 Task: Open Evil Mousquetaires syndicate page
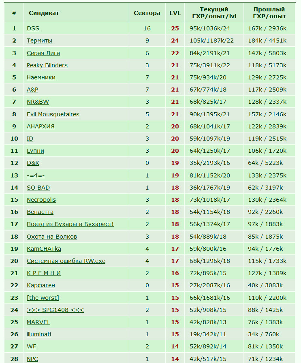pyautogui.click(x=53, y=114)
